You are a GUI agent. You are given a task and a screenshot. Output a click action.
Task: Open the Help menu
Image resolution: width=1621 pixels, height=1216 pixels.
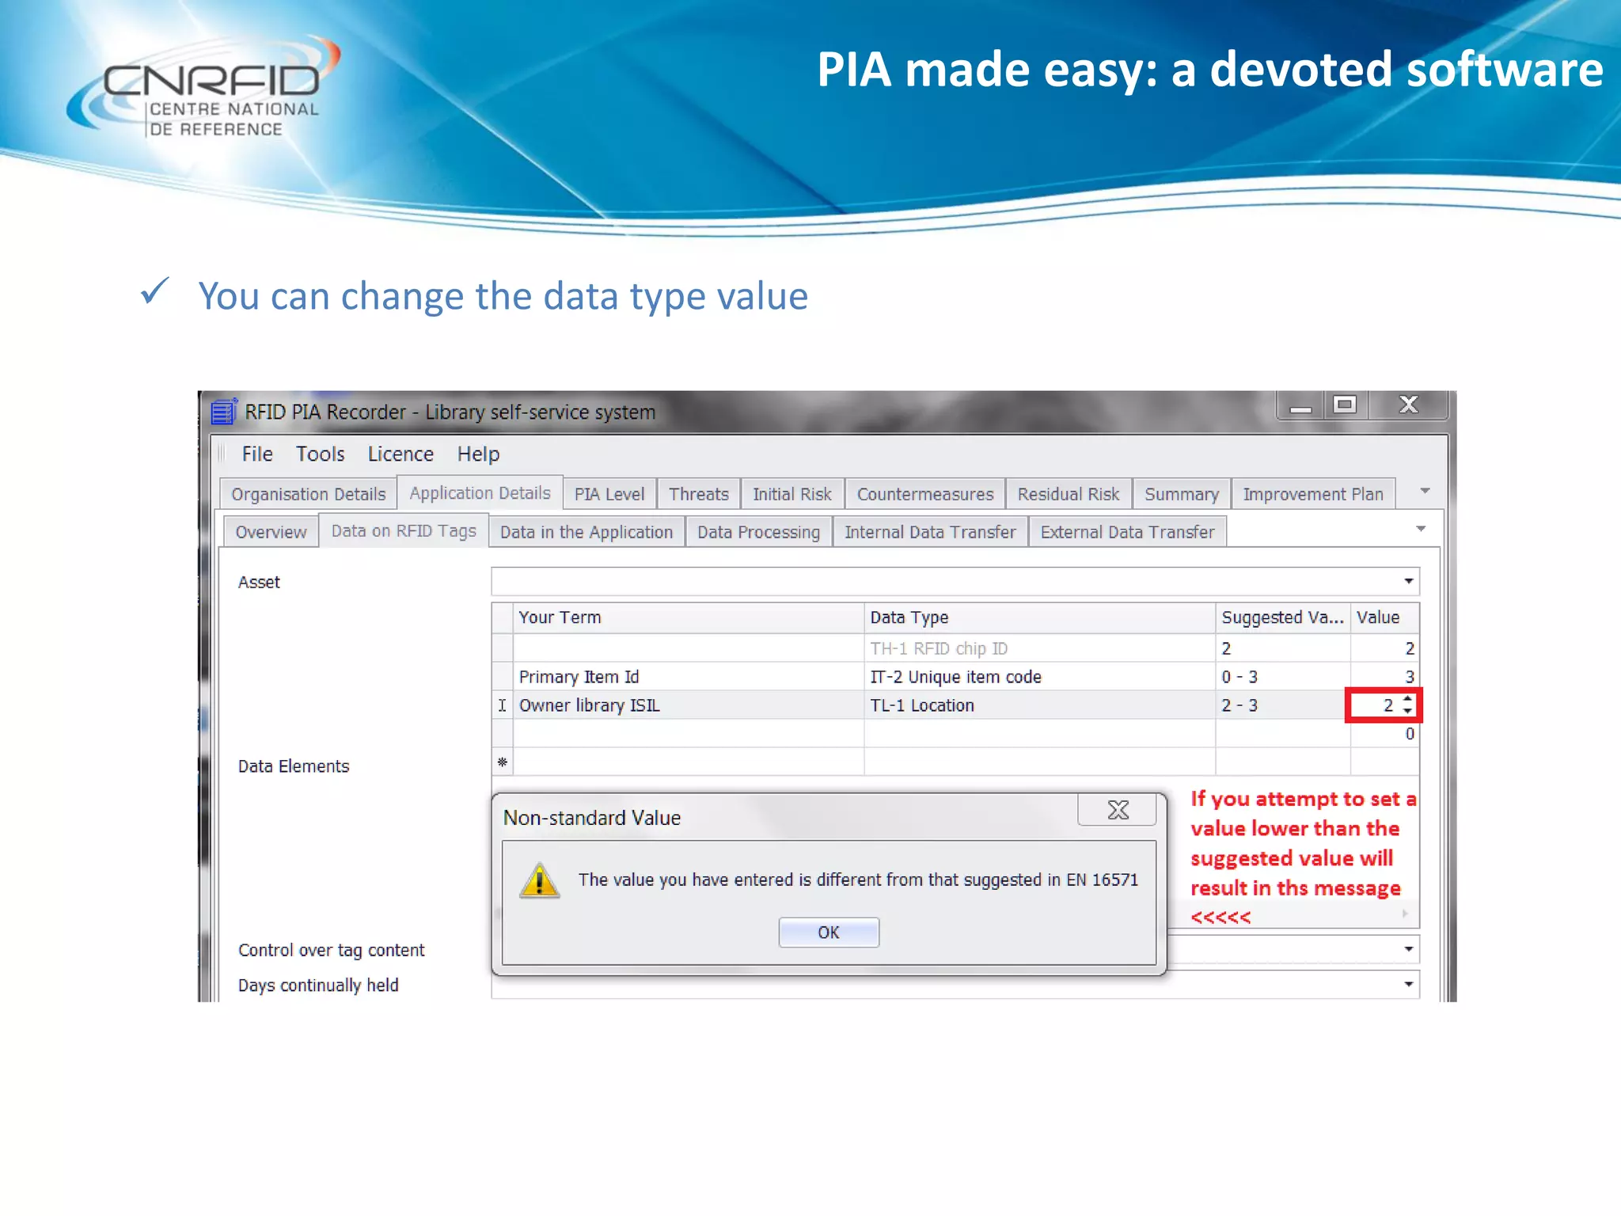tap(478, 454)
